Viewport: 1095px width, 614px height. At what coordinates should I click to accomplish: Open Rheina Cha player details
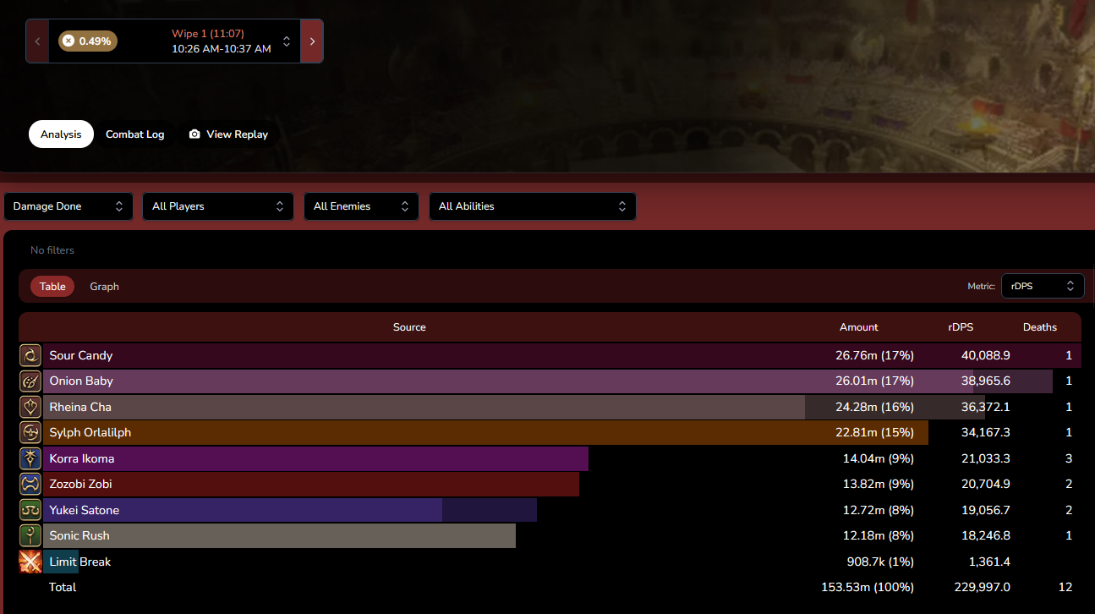(x=80, y=407)
